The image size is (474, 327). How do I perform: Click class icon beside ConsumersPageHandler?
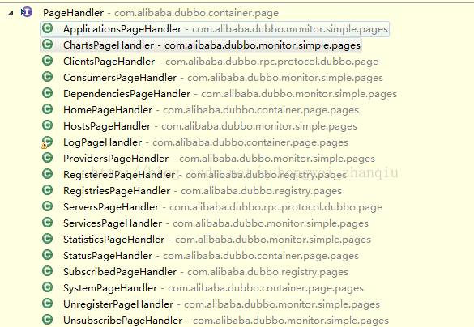(x=48, y=77)
